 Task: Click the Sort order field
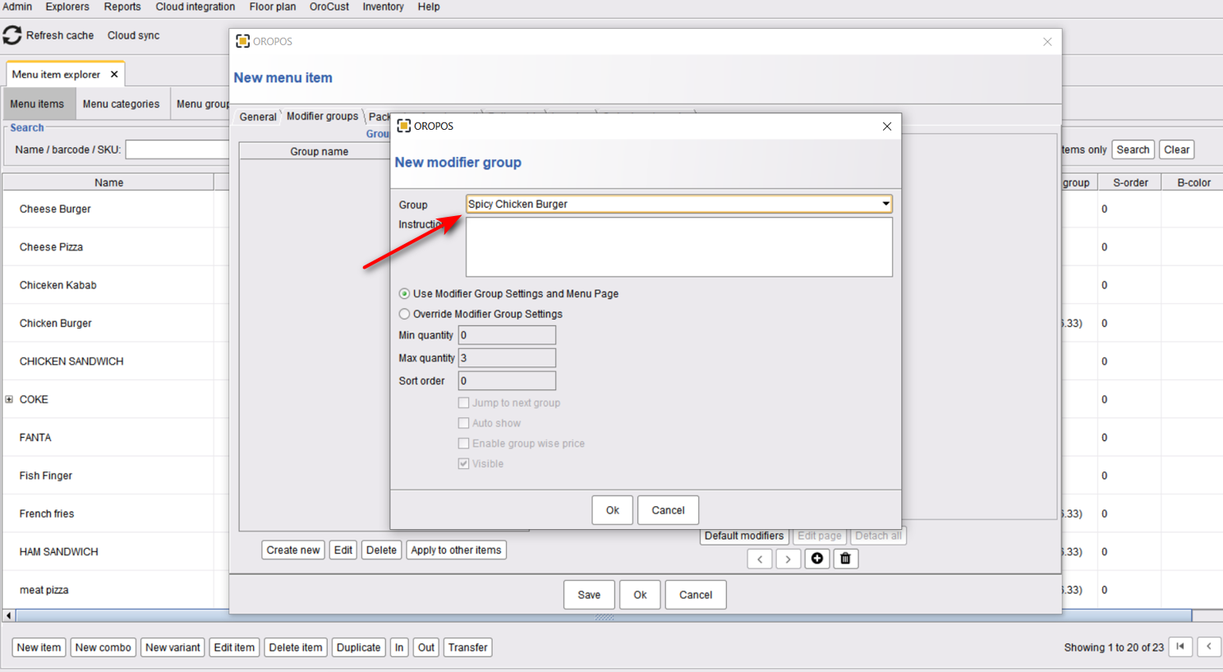[x=507, y=381]
